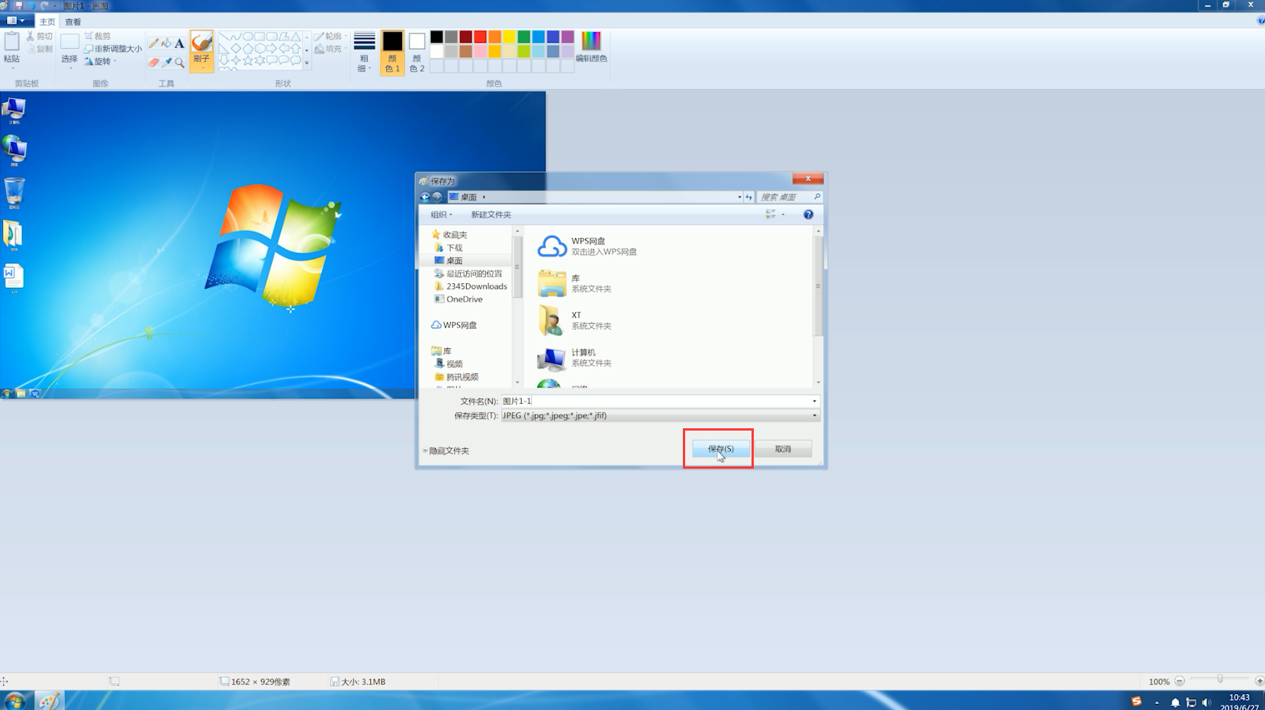Select the XT user folder in file list
Screen dimensions: 1265x710
(x=574, y=321)
